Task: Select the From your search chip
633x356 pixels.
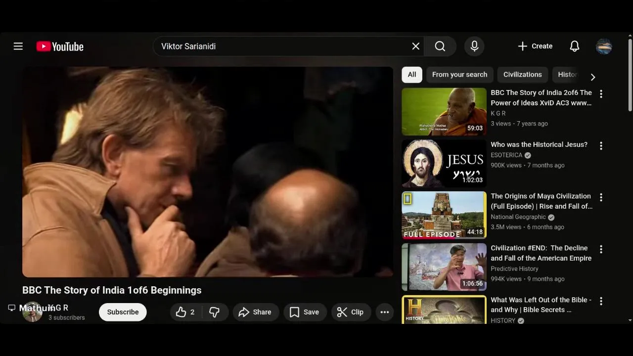Action: 459,75
